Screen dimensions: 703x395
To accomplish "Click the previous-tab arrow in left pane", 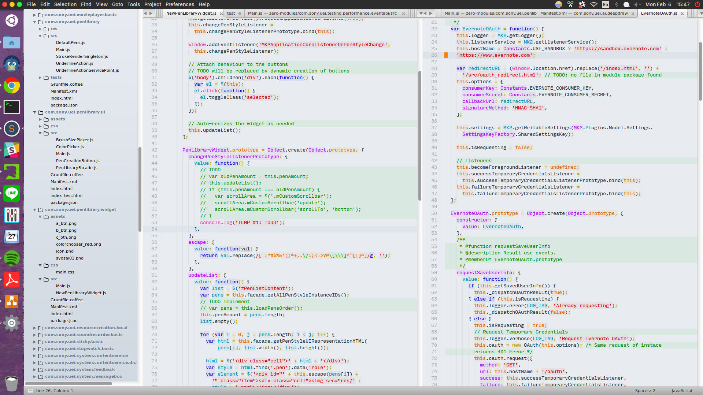I will pyautogui.click(x=145, y=13).
